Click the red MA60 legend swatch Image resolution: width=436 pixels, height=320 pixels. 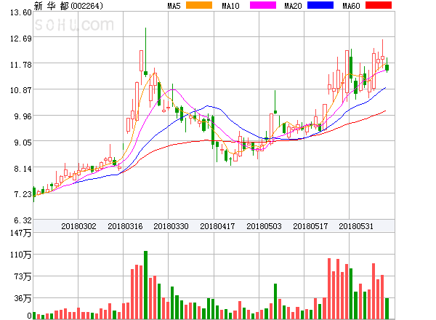(x=379, y=5)
